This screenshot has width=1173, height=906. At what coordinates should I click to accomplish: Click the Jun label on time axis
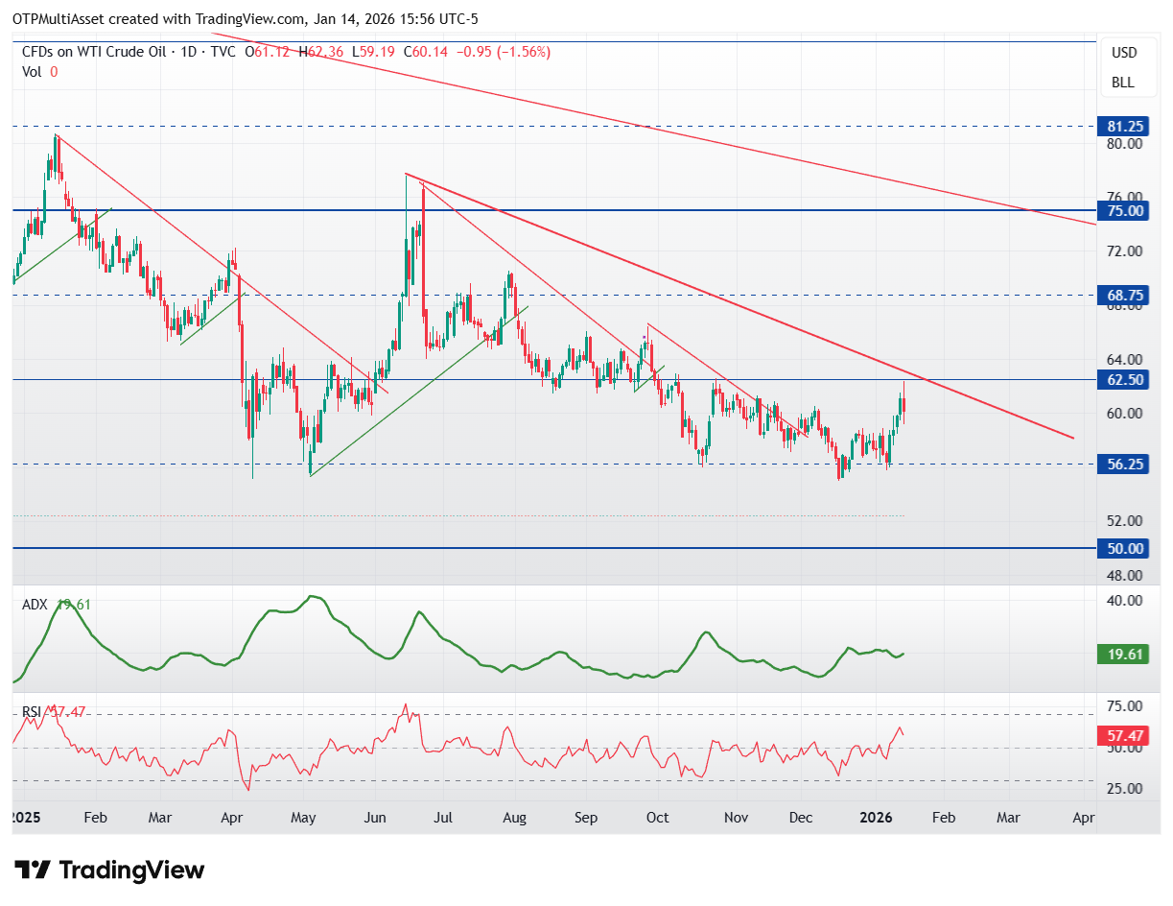[375, 818]
